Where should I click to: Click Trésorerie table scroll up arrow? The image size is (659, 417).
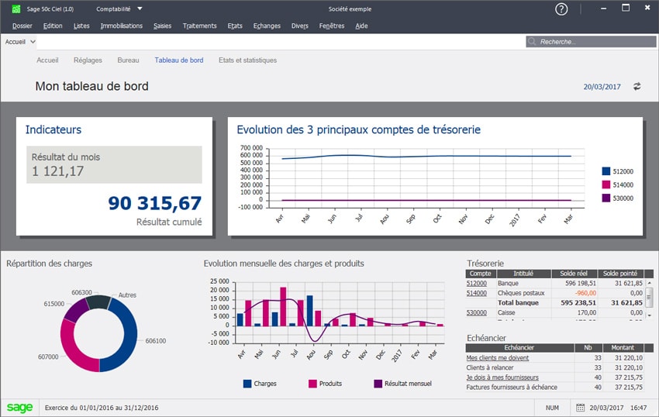point(650,284)
